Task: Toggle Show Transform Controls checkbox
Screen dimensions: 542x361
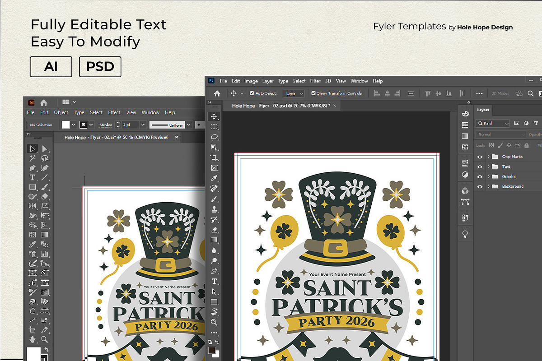Action: point(314,93)
